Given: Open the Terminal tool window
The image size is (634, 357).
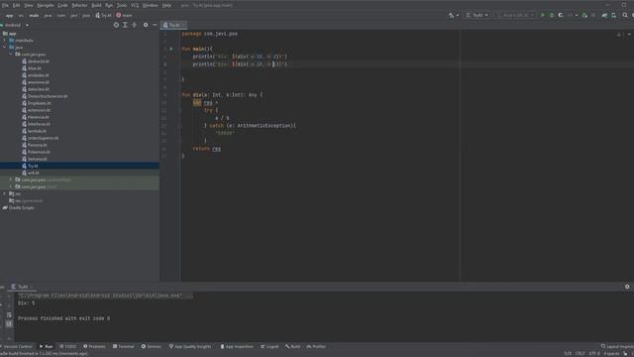Looking at the screenshot, I should [123, 346].
